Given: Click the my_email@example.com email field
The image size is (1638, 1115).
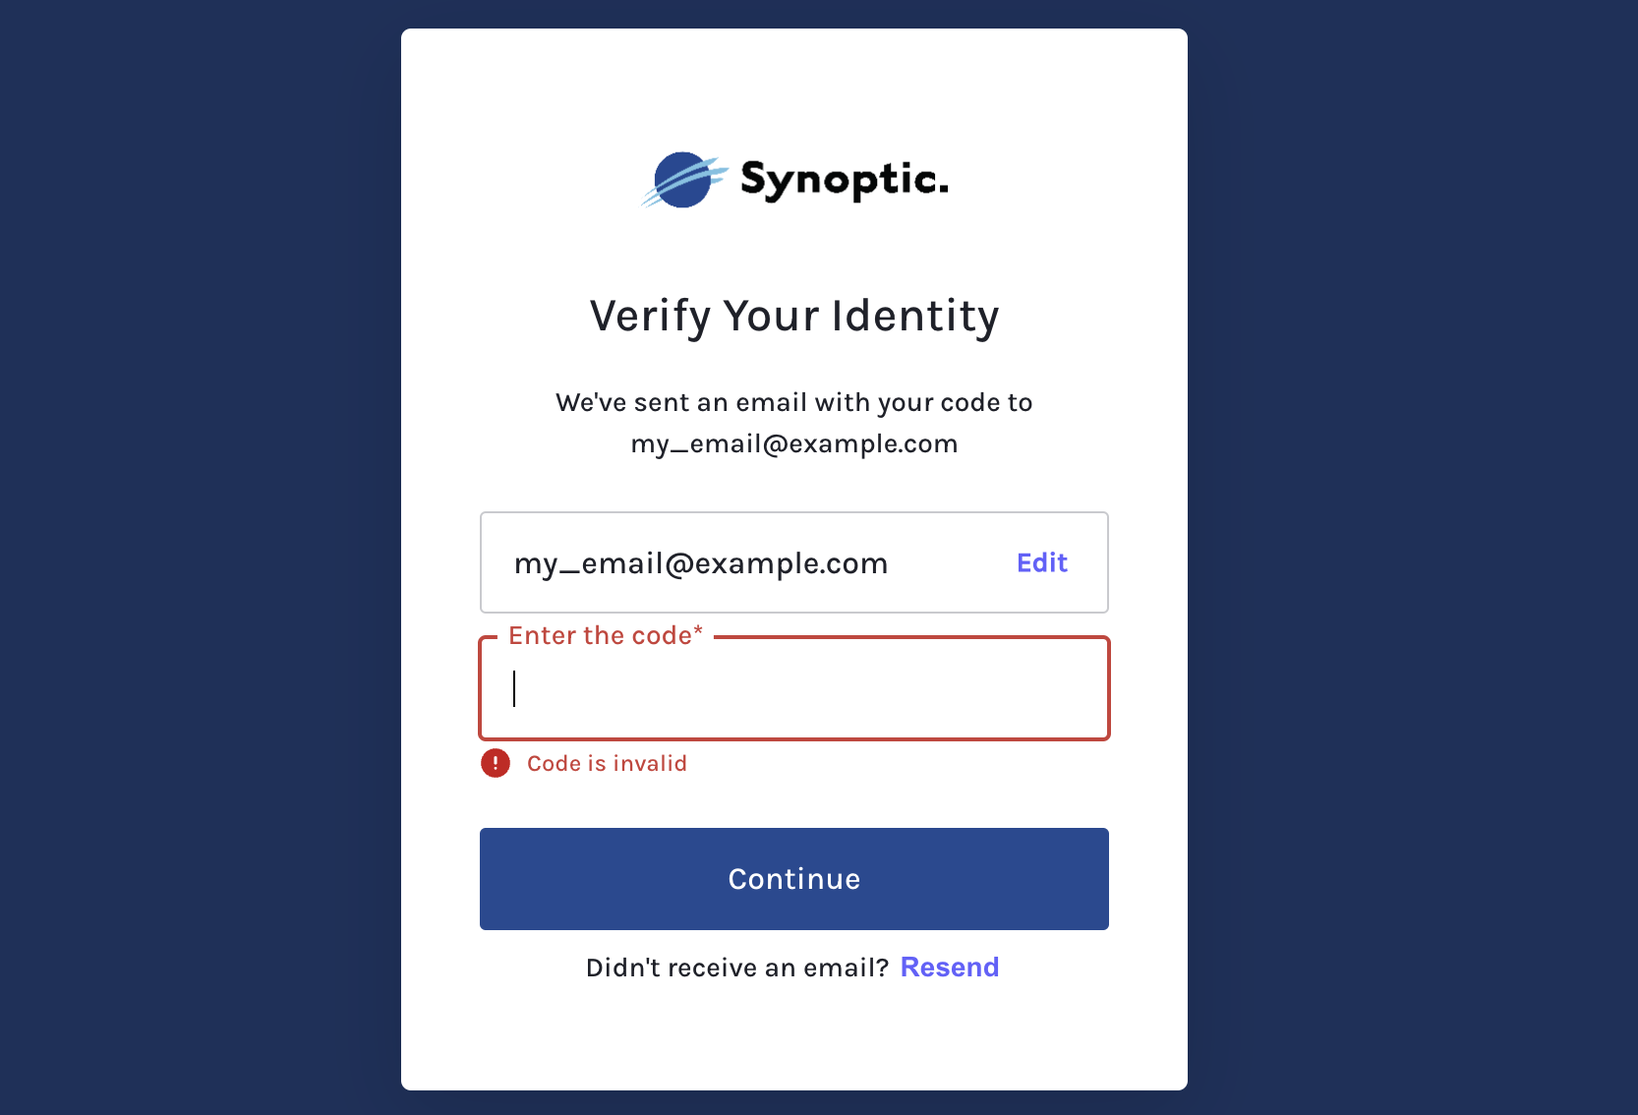Looking at the screenshot, I should click(x=700, y=563).
